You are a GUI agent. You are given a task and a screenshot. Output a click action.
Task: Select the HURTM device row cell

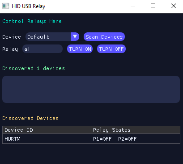pyautogui.click(x=47, y=139)
